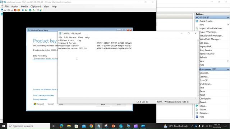Click the Turn Off VM toolbar icon
This screenshot has height=129, width=230.
click(12, 10)
